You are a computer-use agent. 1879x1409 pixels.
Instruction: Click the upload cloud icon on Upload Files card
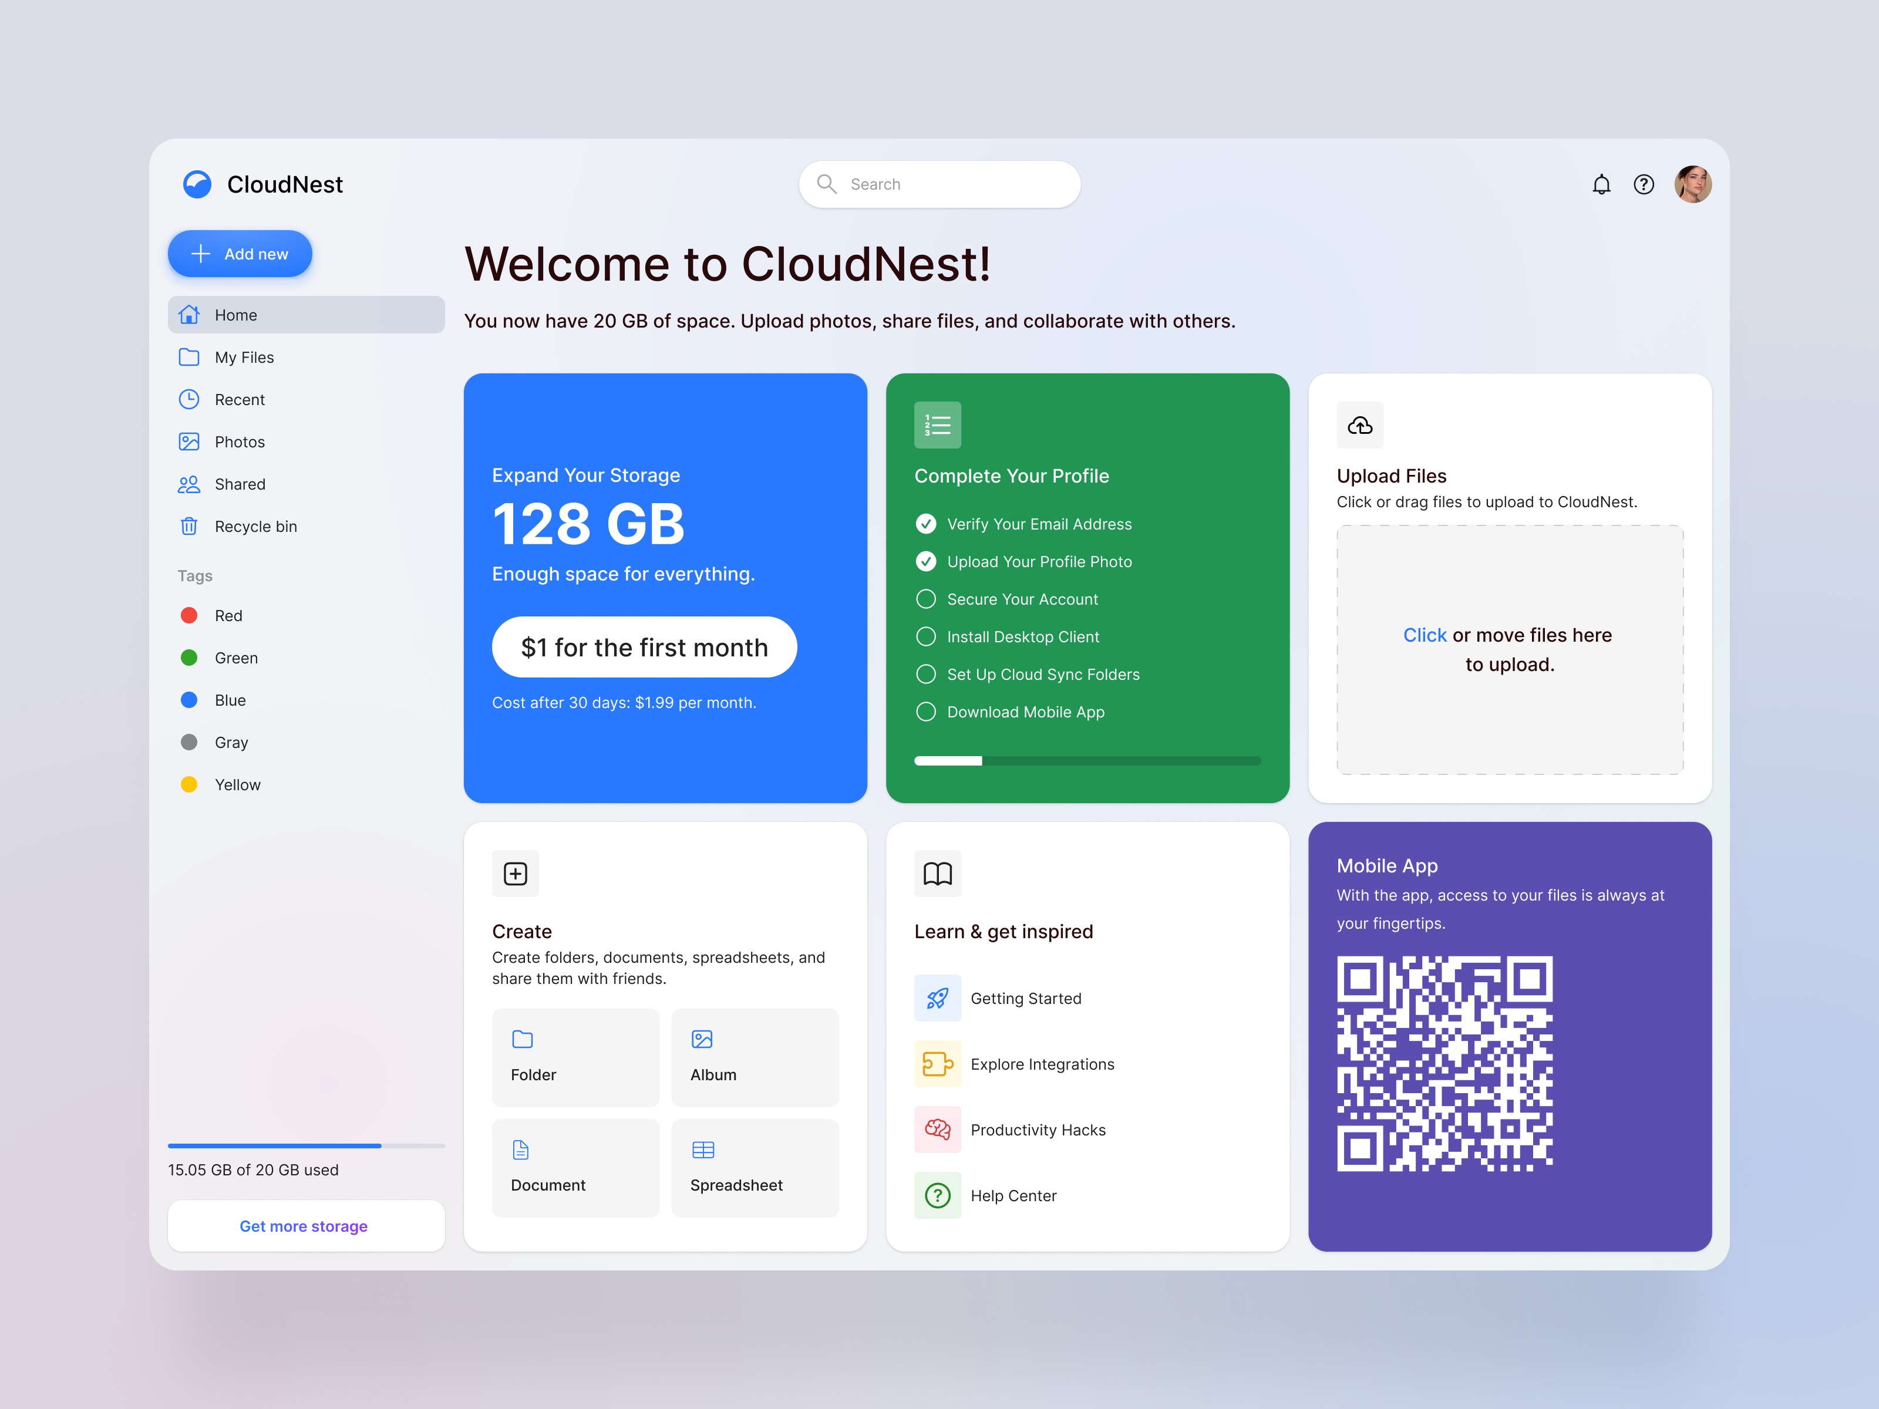[1360, 424]
